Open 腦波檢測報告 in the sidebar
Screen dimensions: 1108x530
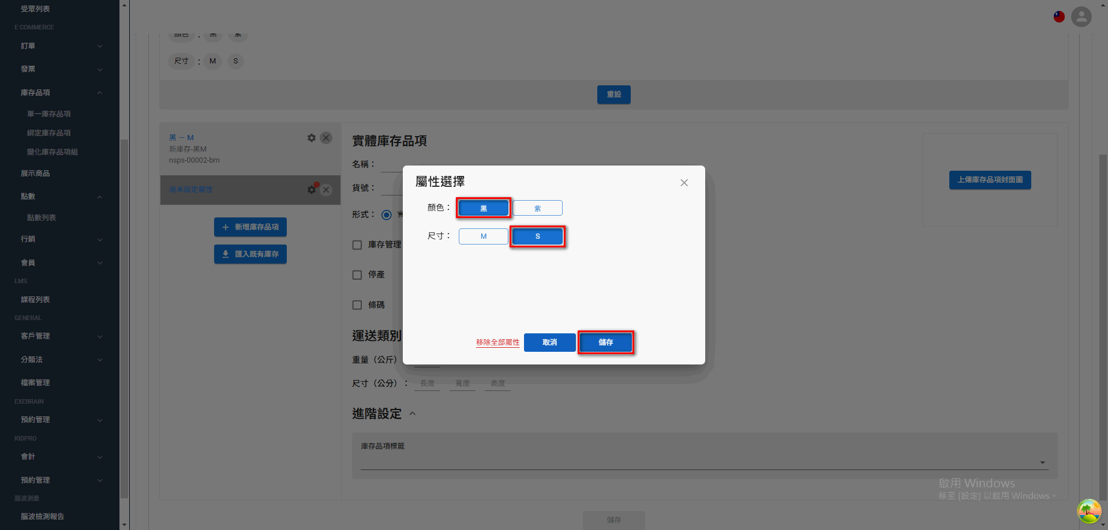(x=43, y=517)
